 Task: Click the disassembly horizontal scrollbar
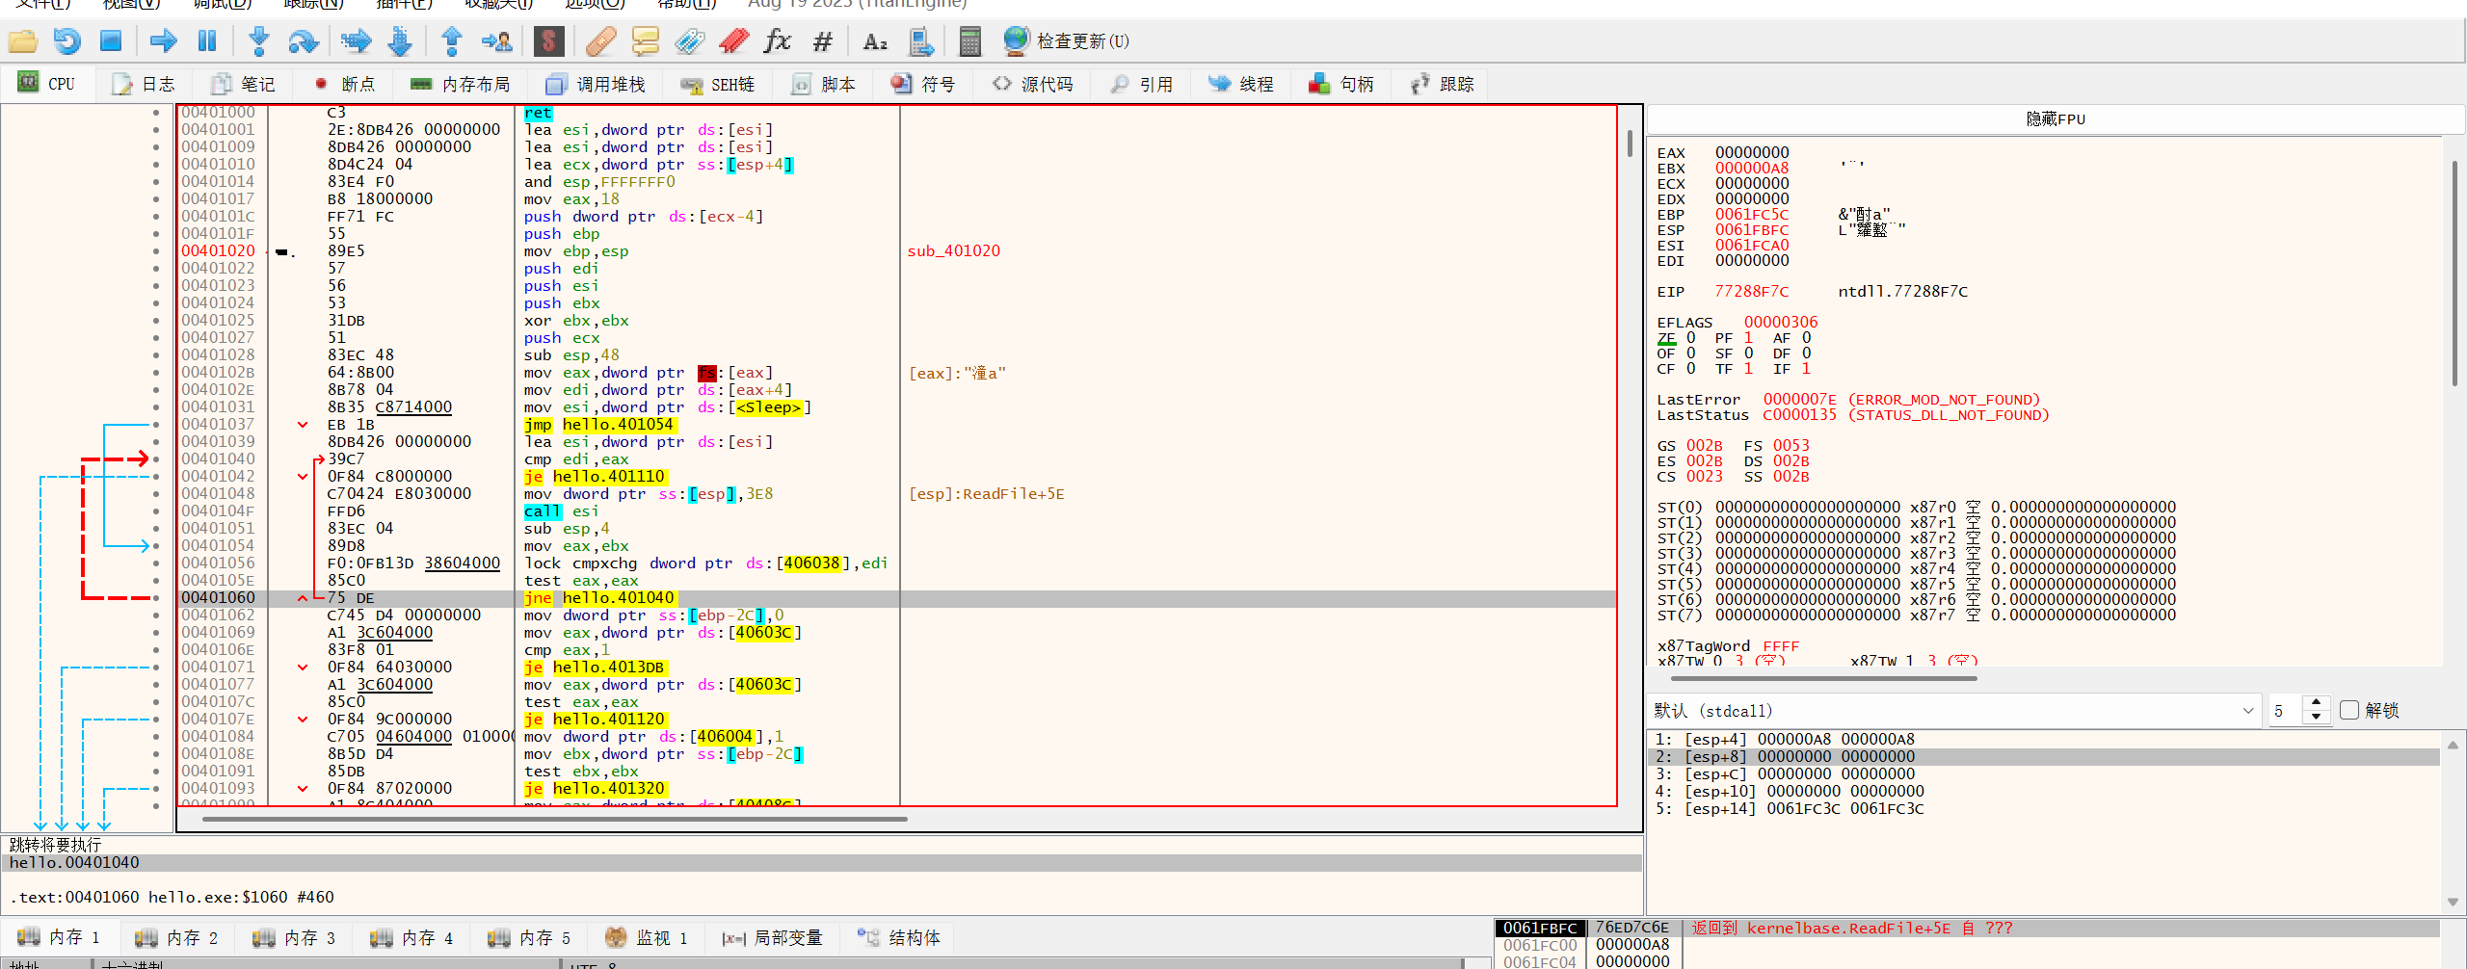point(554,820)
